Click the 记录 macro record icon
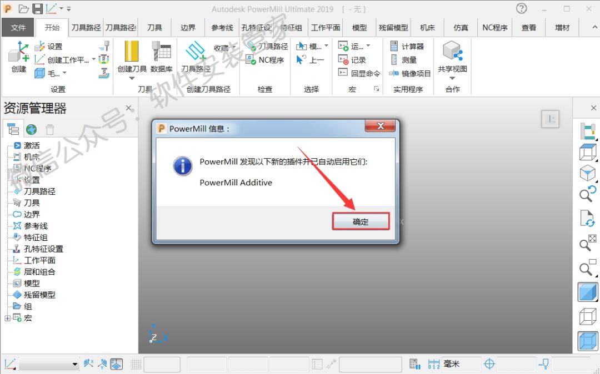Image resolution: width=600 pixels, height=374 pixels. click(344, 60)
